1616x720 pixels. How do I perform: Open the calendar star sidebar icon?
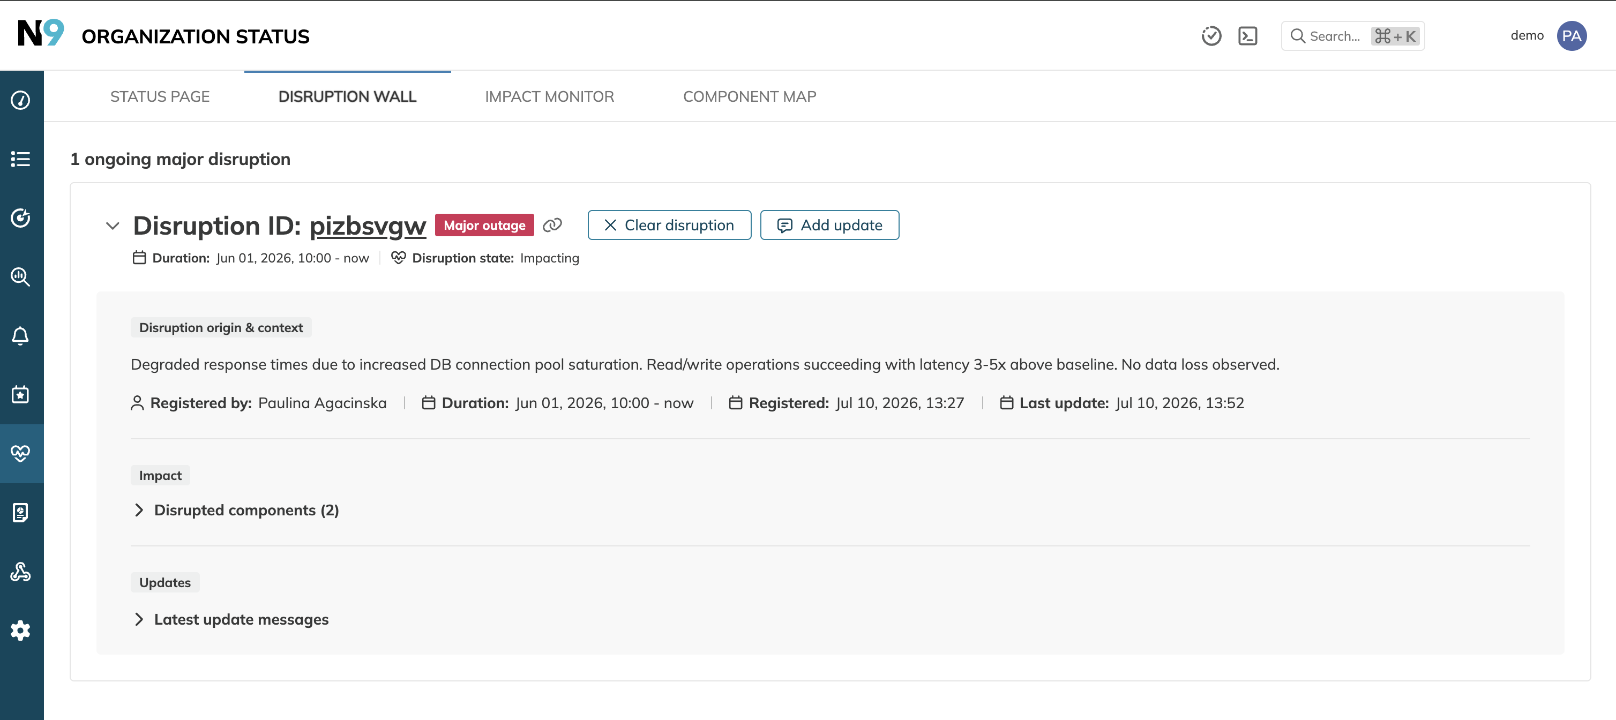point(21,394)
